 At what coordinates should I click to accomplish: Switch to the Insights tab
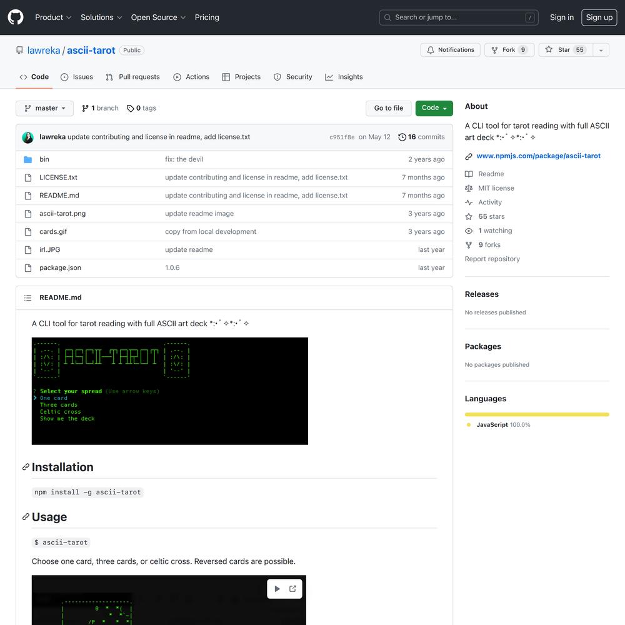click(344, 77)
